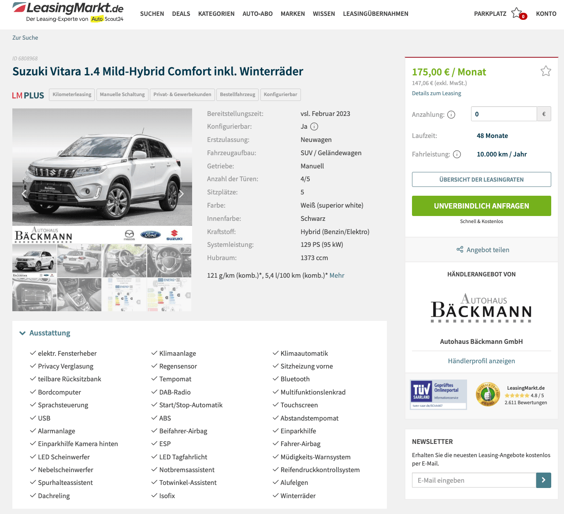Open the KATEGORIEN menu
The image size is (564, 514).
pos(216,14)
